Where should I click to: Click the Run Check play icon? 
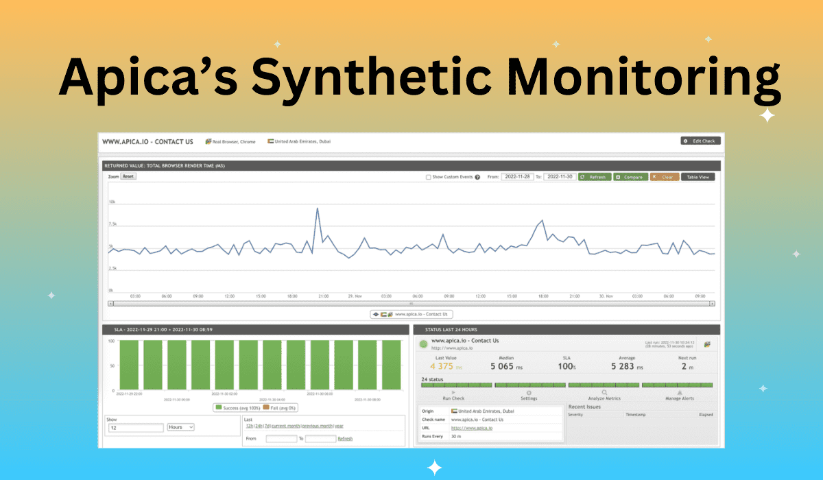pyautogui.click(x=453, y=392)
